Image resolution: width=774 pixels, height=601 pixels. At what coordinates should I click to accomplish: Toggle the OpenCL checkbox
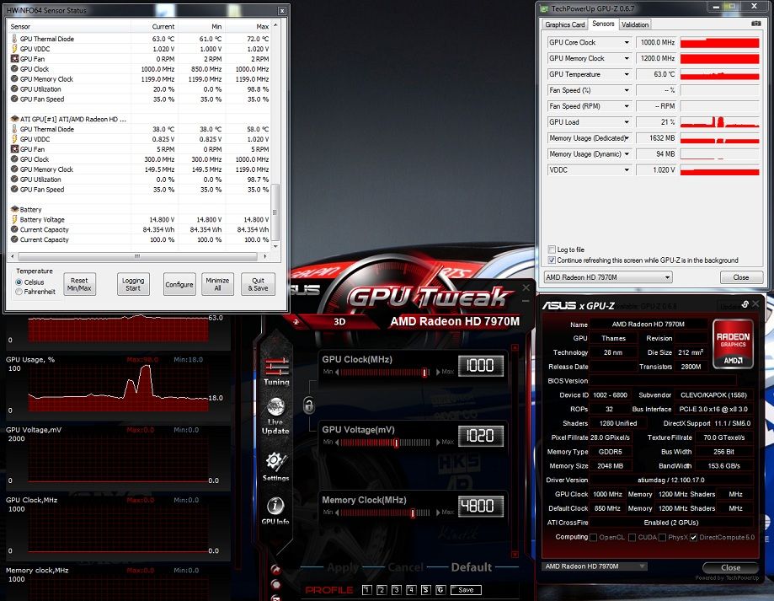click(x=593, y=537)
